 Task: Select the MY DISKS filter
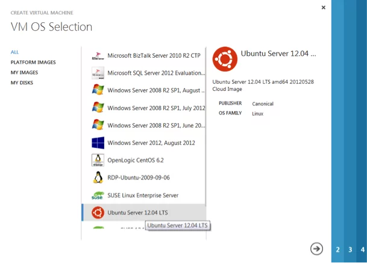pyautogui.click(x=22, y=83)
